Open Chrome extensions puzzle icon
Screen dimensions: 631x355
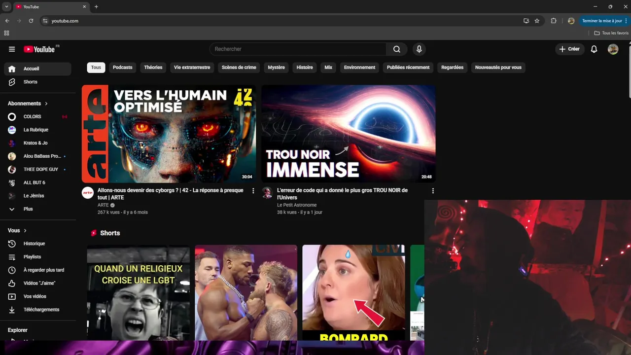(x=554, y=21)
